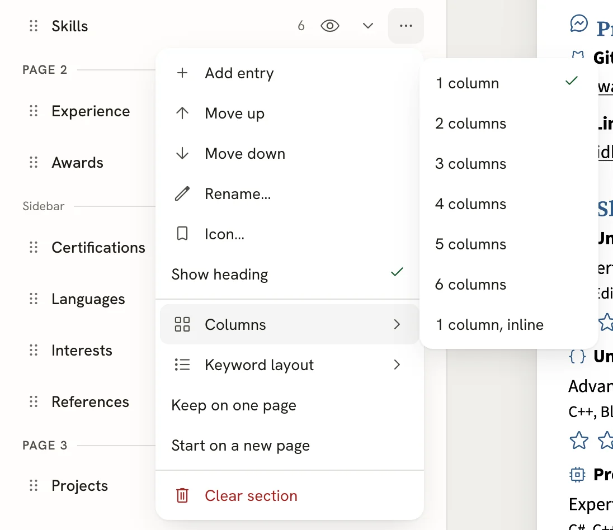This screenshot has width=613, height=530.
Task: Select 1 column, inline layout
Action: coord(509,325)
